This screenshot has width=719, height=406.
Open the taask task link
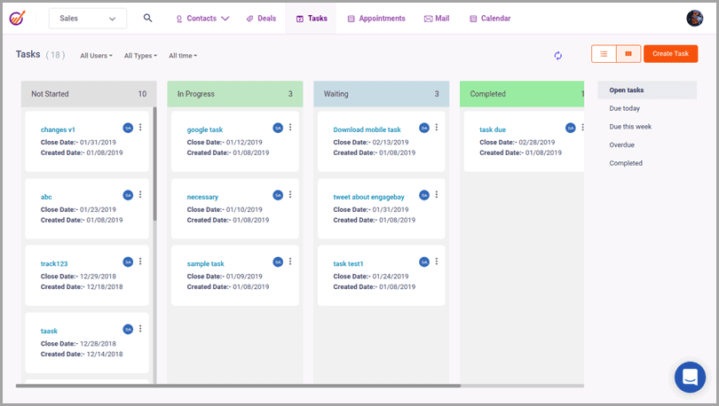pos(49,332)
